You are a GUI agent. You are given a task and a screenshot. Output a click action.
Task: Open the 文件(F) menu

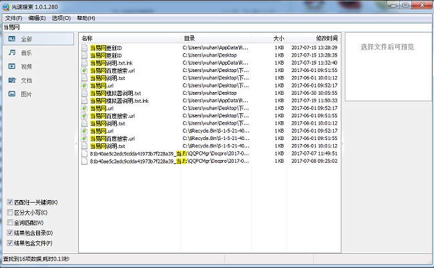point(13,18)
